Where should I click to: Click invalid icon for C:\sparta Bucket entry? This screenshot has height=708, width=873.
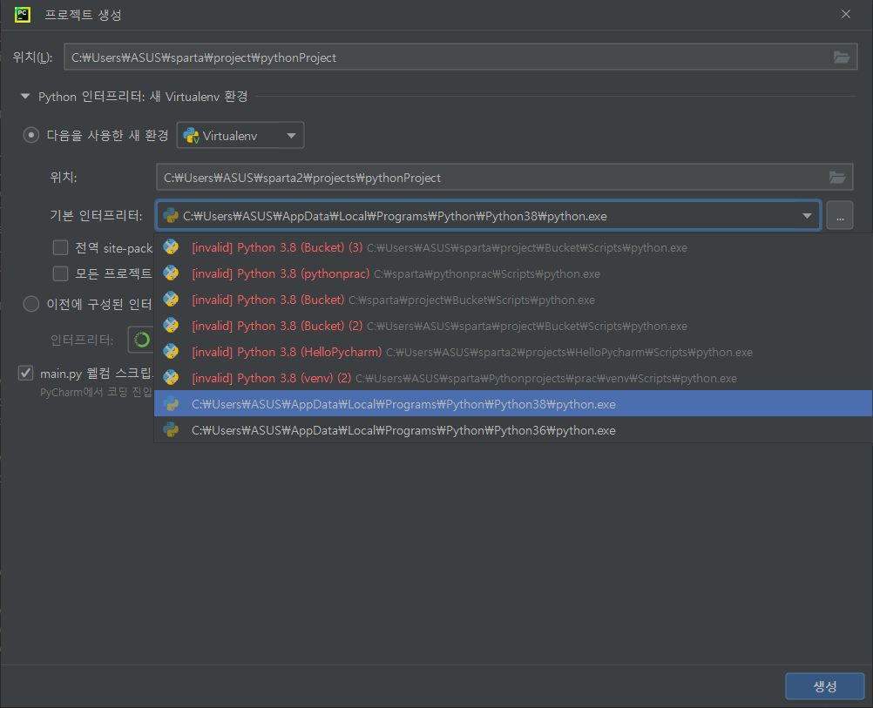pos(171,300)
